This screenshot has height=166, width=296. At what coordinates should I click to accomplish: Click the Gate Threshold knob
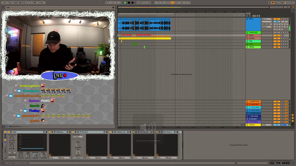12,138
